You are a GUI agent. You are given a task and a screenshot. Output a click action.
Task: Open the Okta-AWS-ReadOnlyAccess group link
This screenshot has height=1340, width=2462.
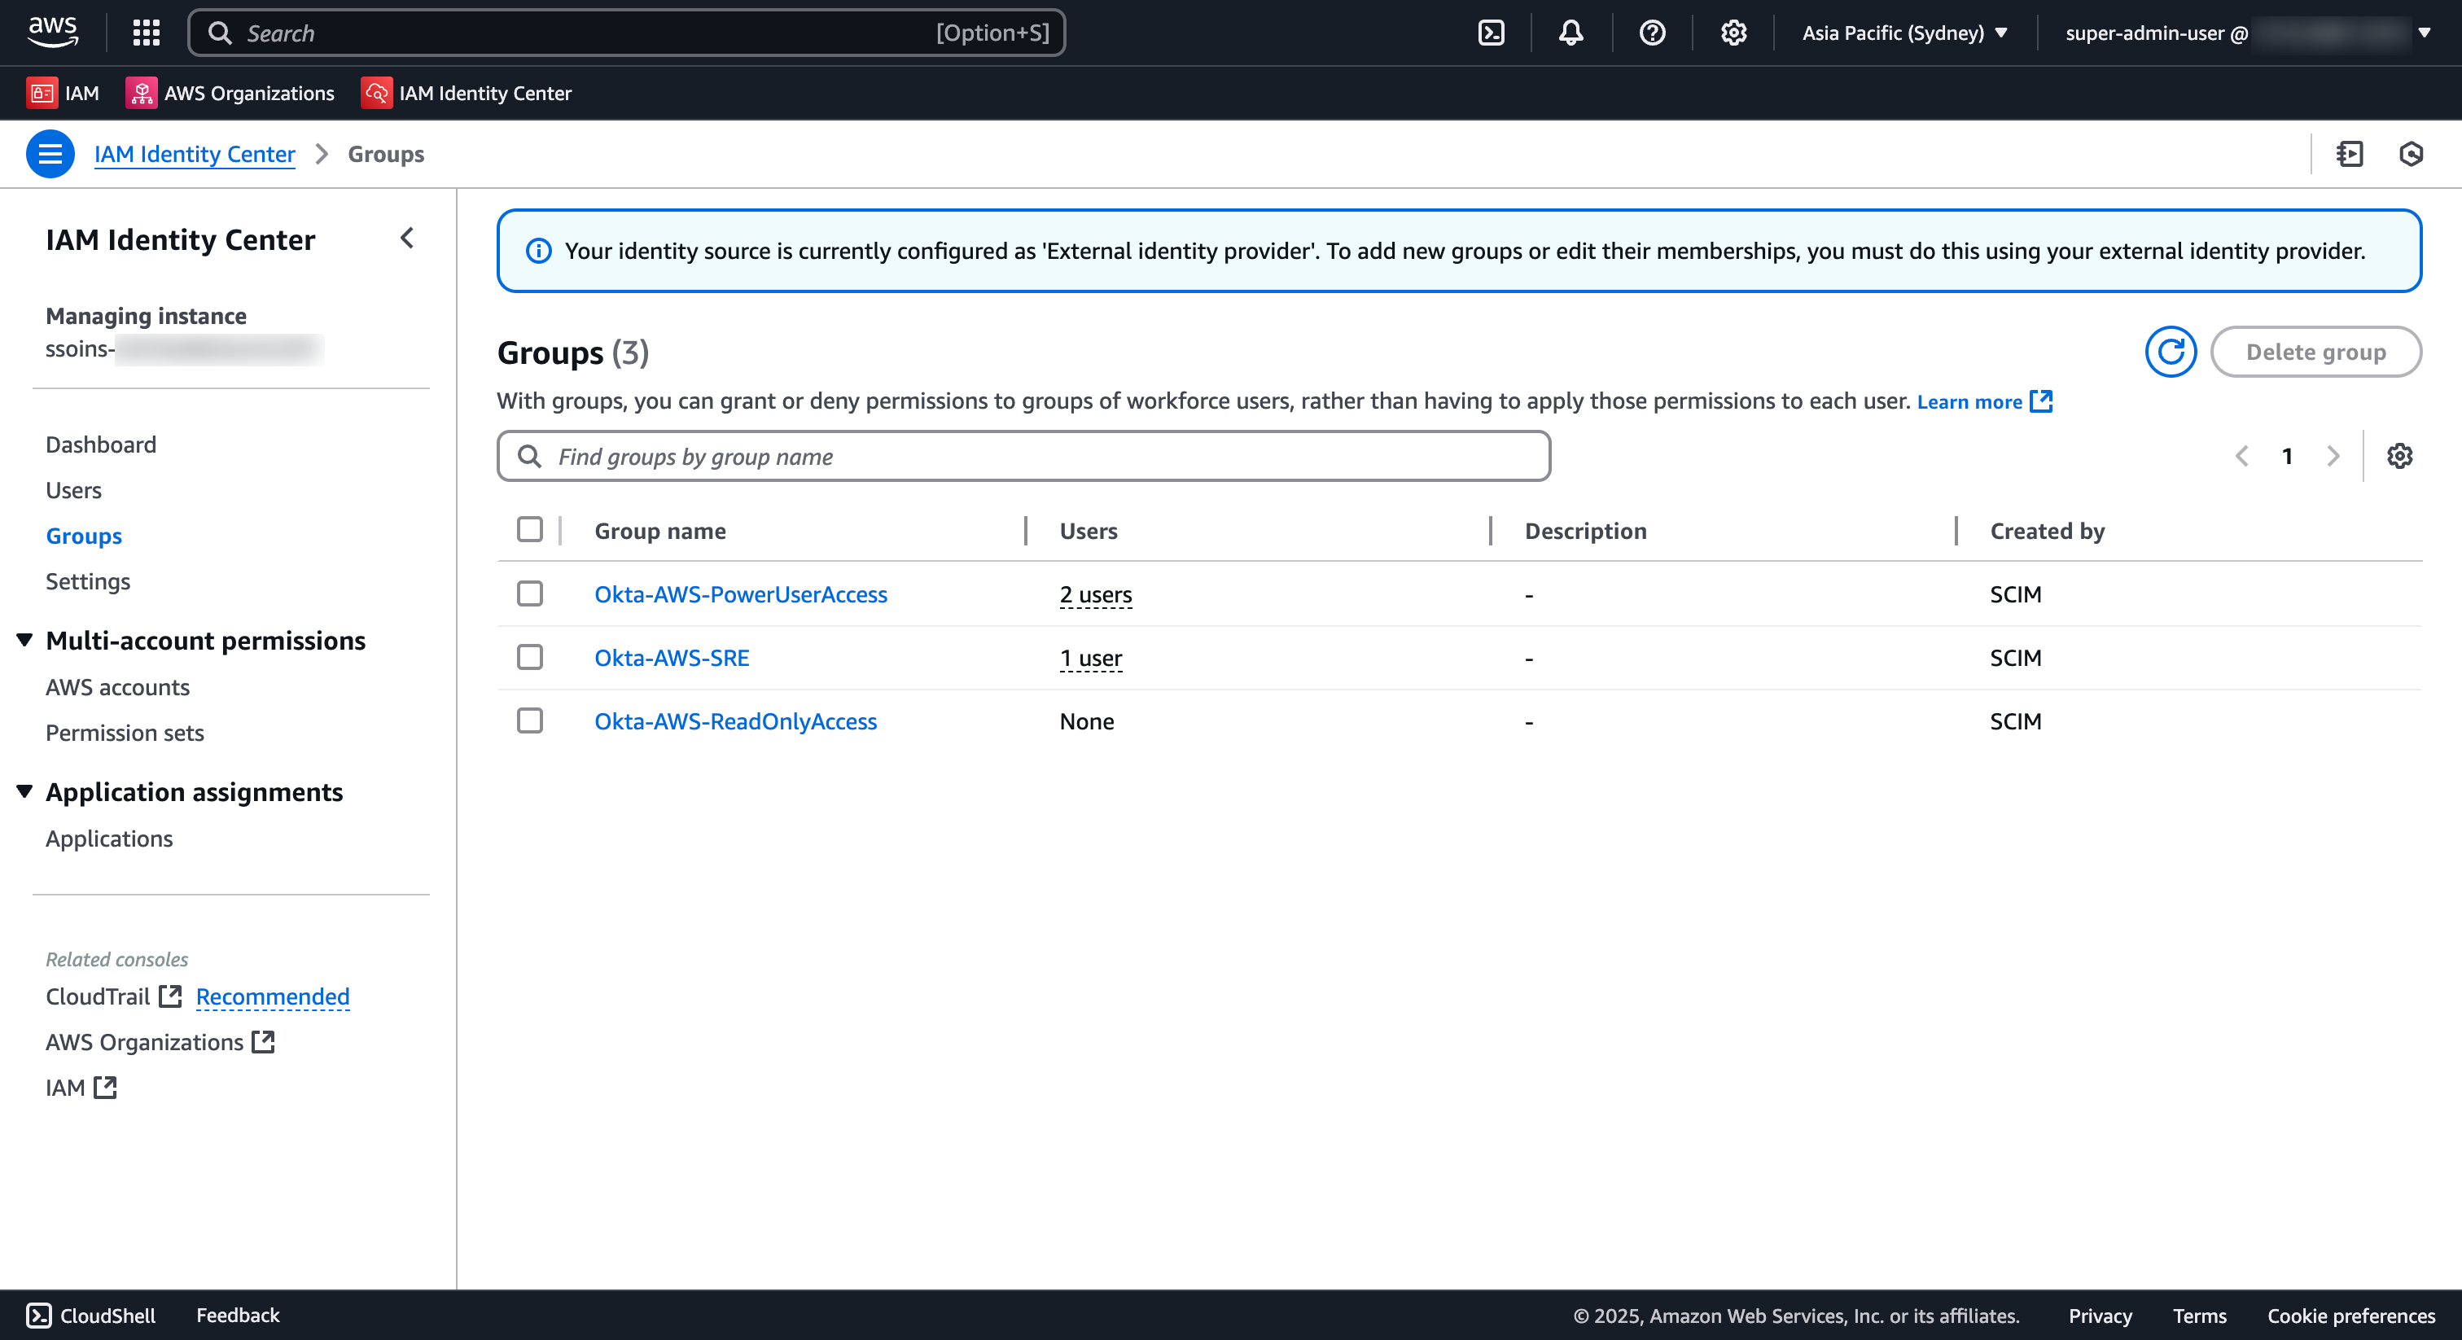coord(735,721)
